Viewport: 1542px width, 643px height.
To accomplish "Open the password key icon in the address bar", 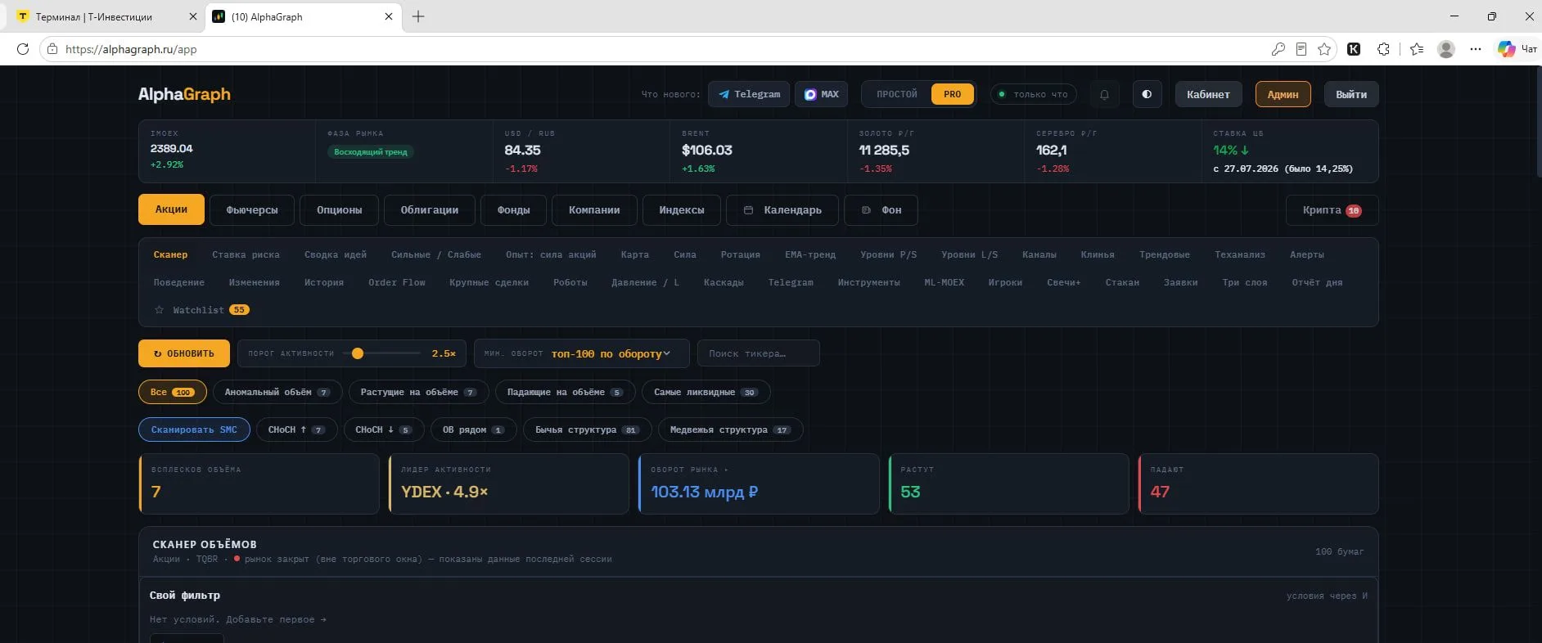I will 1278,49.
